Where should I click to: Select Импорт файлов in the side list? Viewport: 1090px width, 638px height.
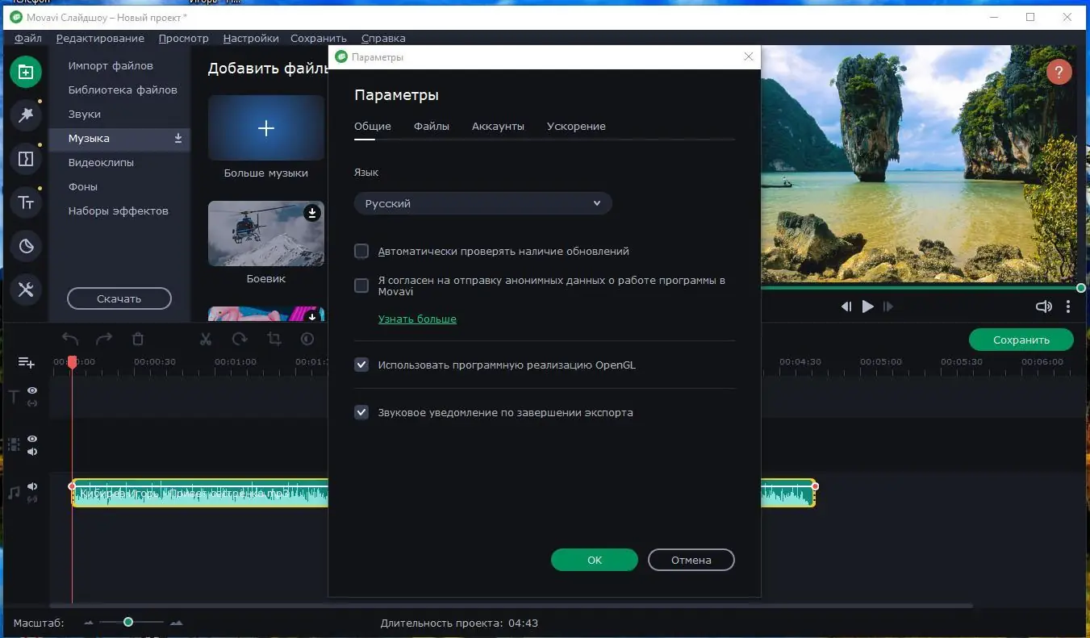click(111, 65)
